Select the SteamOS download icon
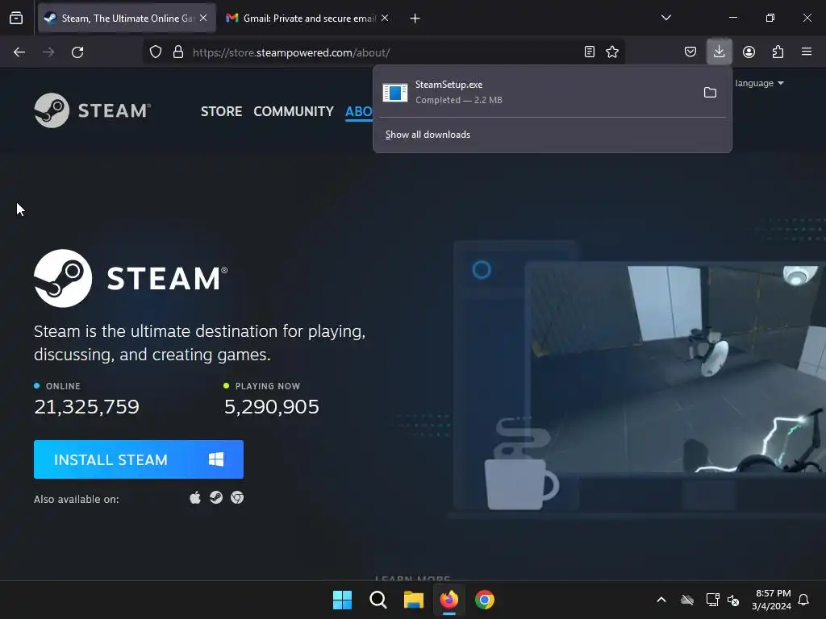Screen dimensions: 826x619 216,497
